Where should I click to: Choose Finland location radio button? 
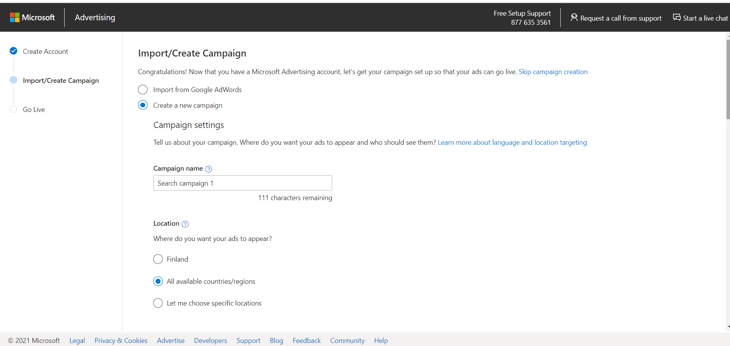(x=158, y=259)
